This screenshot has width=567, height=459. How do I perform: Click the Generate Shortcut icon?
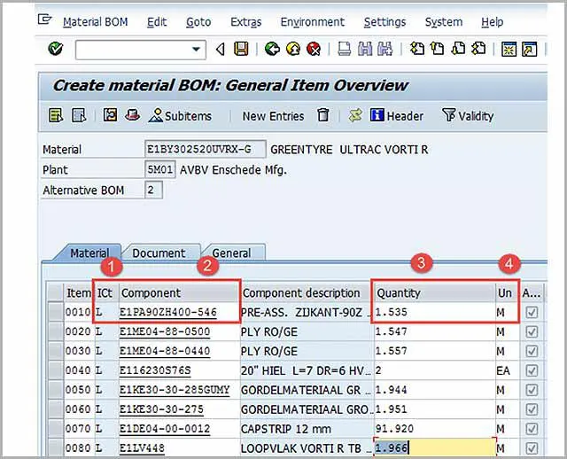coord(530,50)
